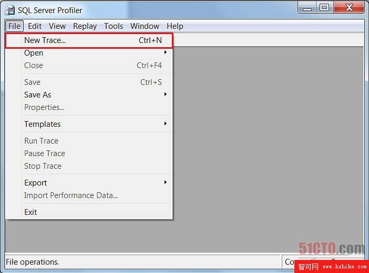Image resolution: width=369 pixels, height=273 pixels.
Task: Select Pause Trace in the menu
Action: click(89, 154)
